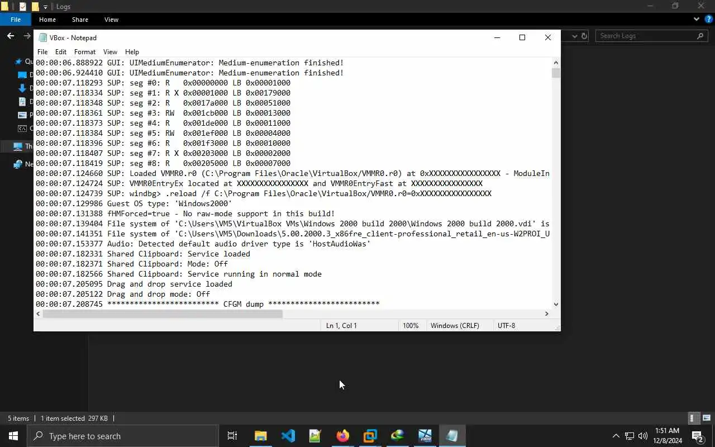Click the 'CFGM dump' log line

pos(208,304)
